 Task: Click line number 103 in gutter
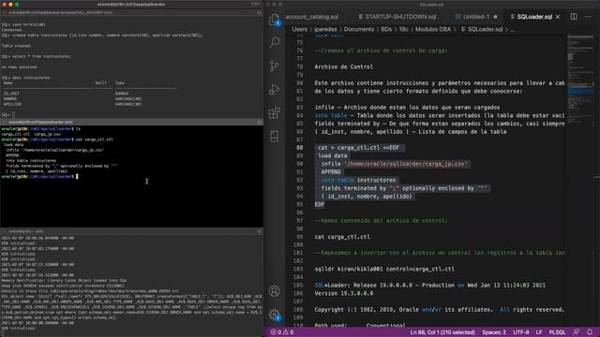298,269
